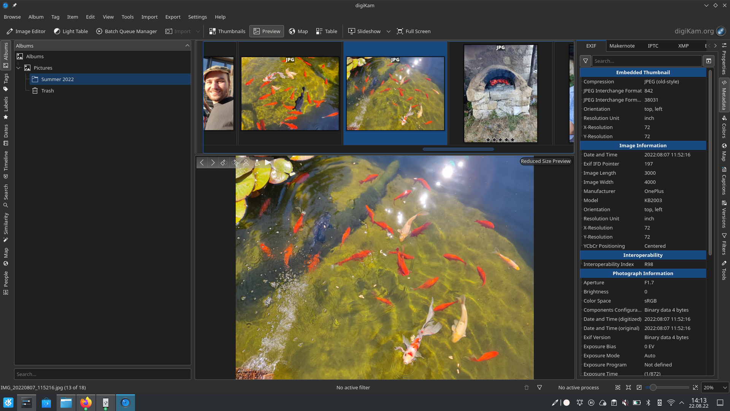Add a face tag on preview
Viewport: 730px width, 411px height.
click(x=257, y=162)
